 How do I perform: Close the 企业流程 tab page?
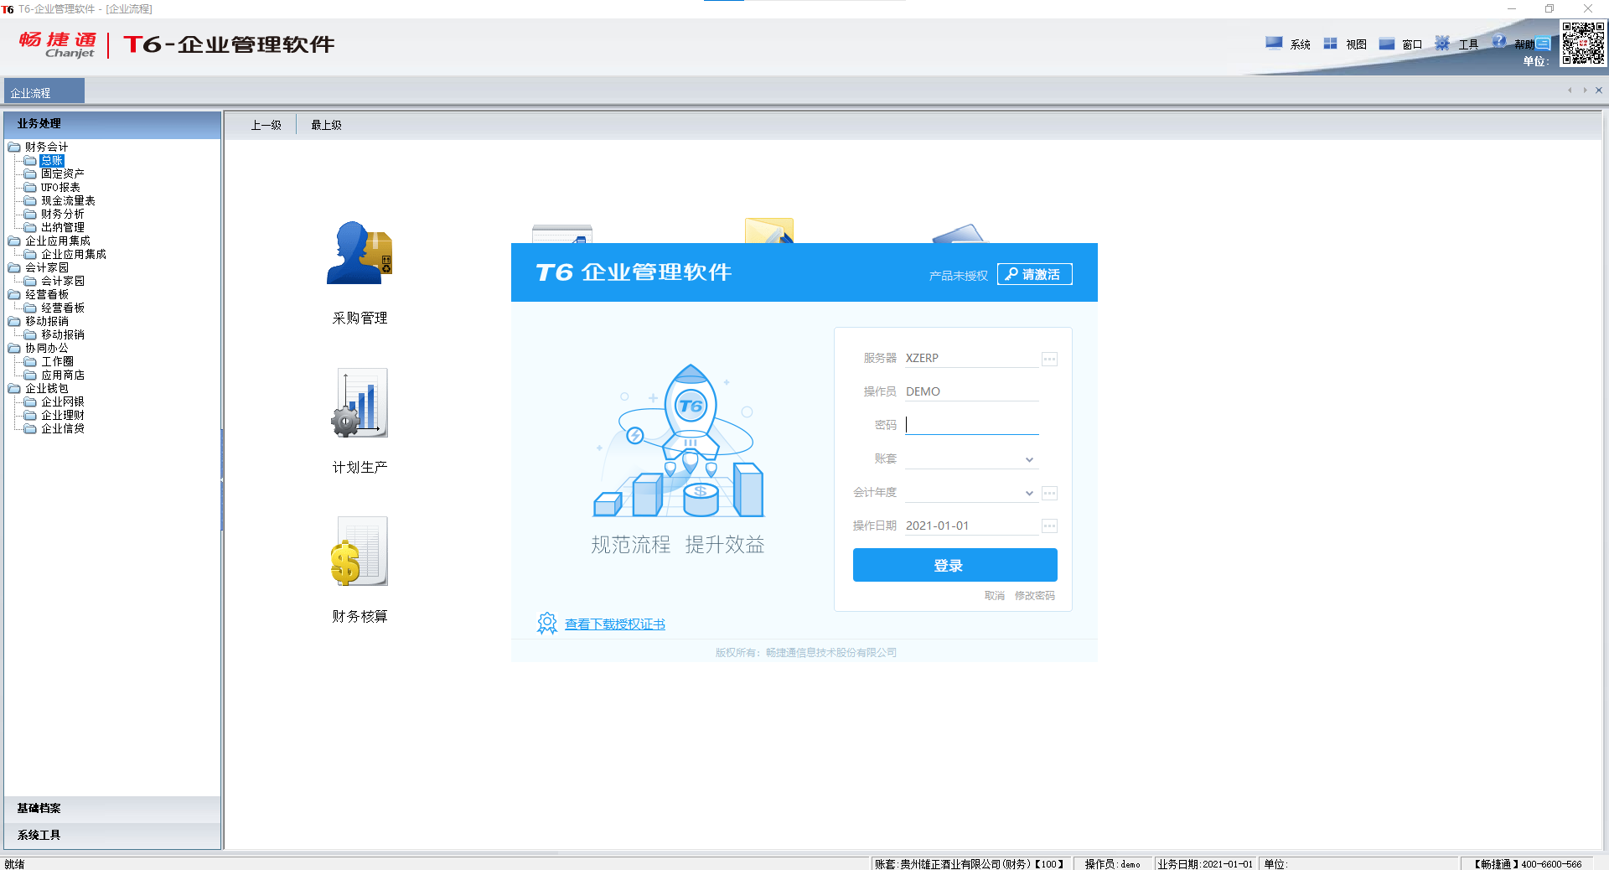[x=1599, y=91]
